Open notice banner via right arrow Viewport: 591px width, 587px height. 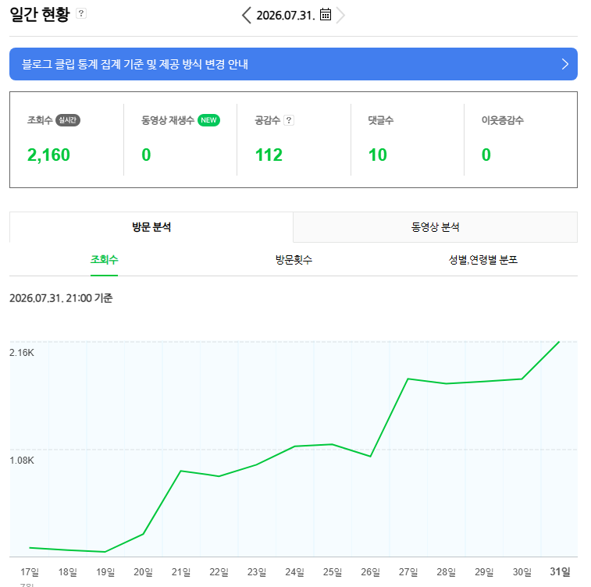564,64
